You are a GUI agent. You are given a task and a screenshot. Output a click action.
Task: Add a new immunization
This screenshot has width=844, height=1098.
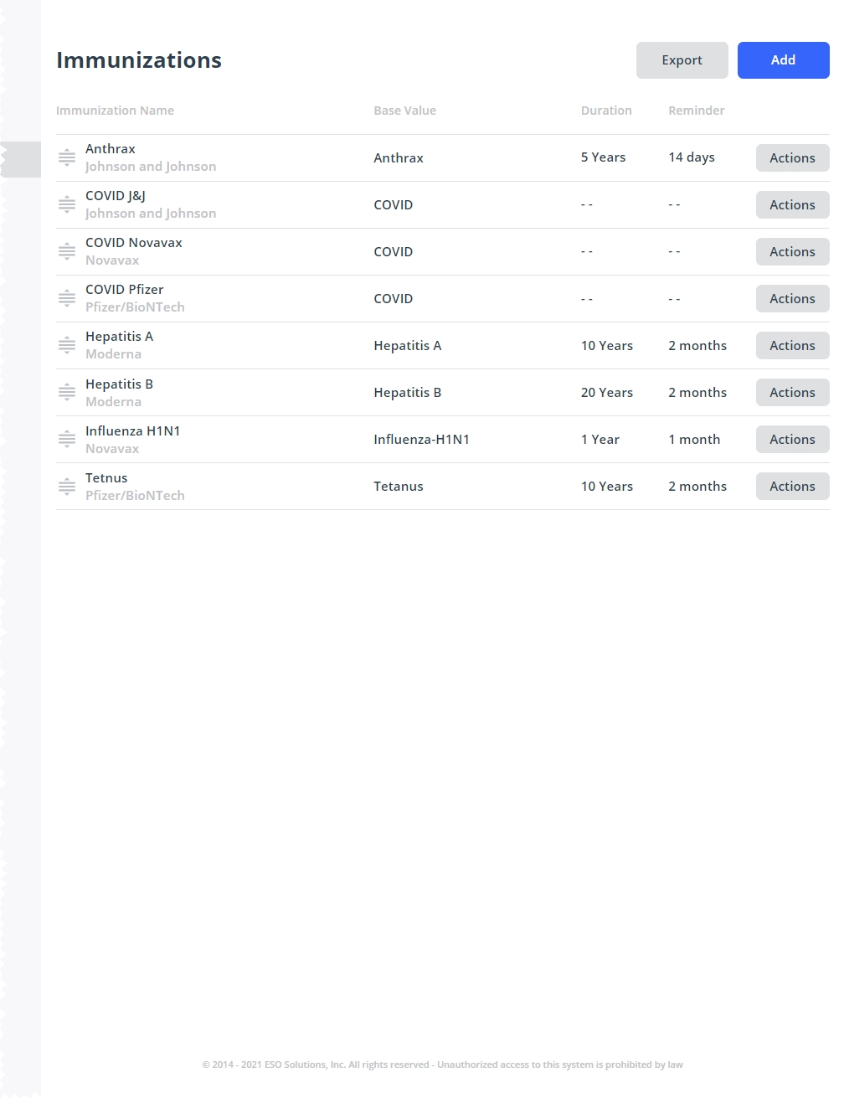tap(784, 60)
